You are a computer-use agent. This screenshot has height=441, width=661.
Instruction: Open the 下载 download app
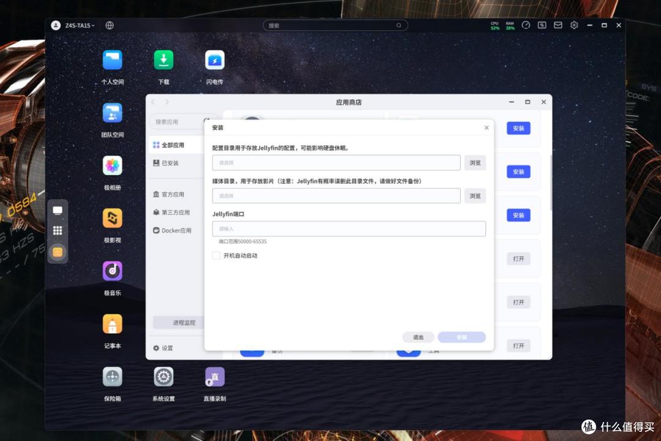[163, 61]
